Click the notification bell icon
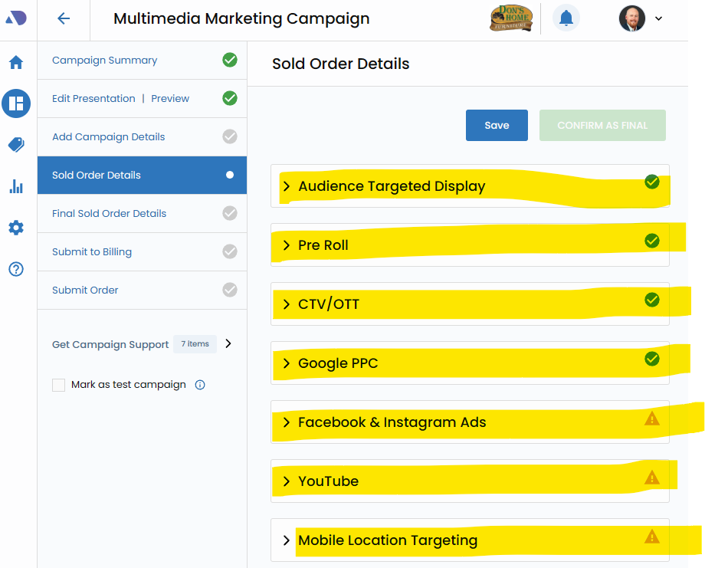Image resolution: width=705 pixels, height=568 pixels. [566, 18]
